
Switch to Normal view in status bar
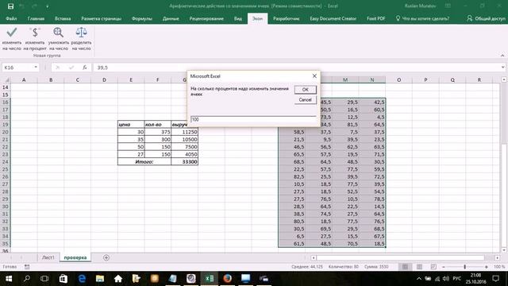click(405, 267)
